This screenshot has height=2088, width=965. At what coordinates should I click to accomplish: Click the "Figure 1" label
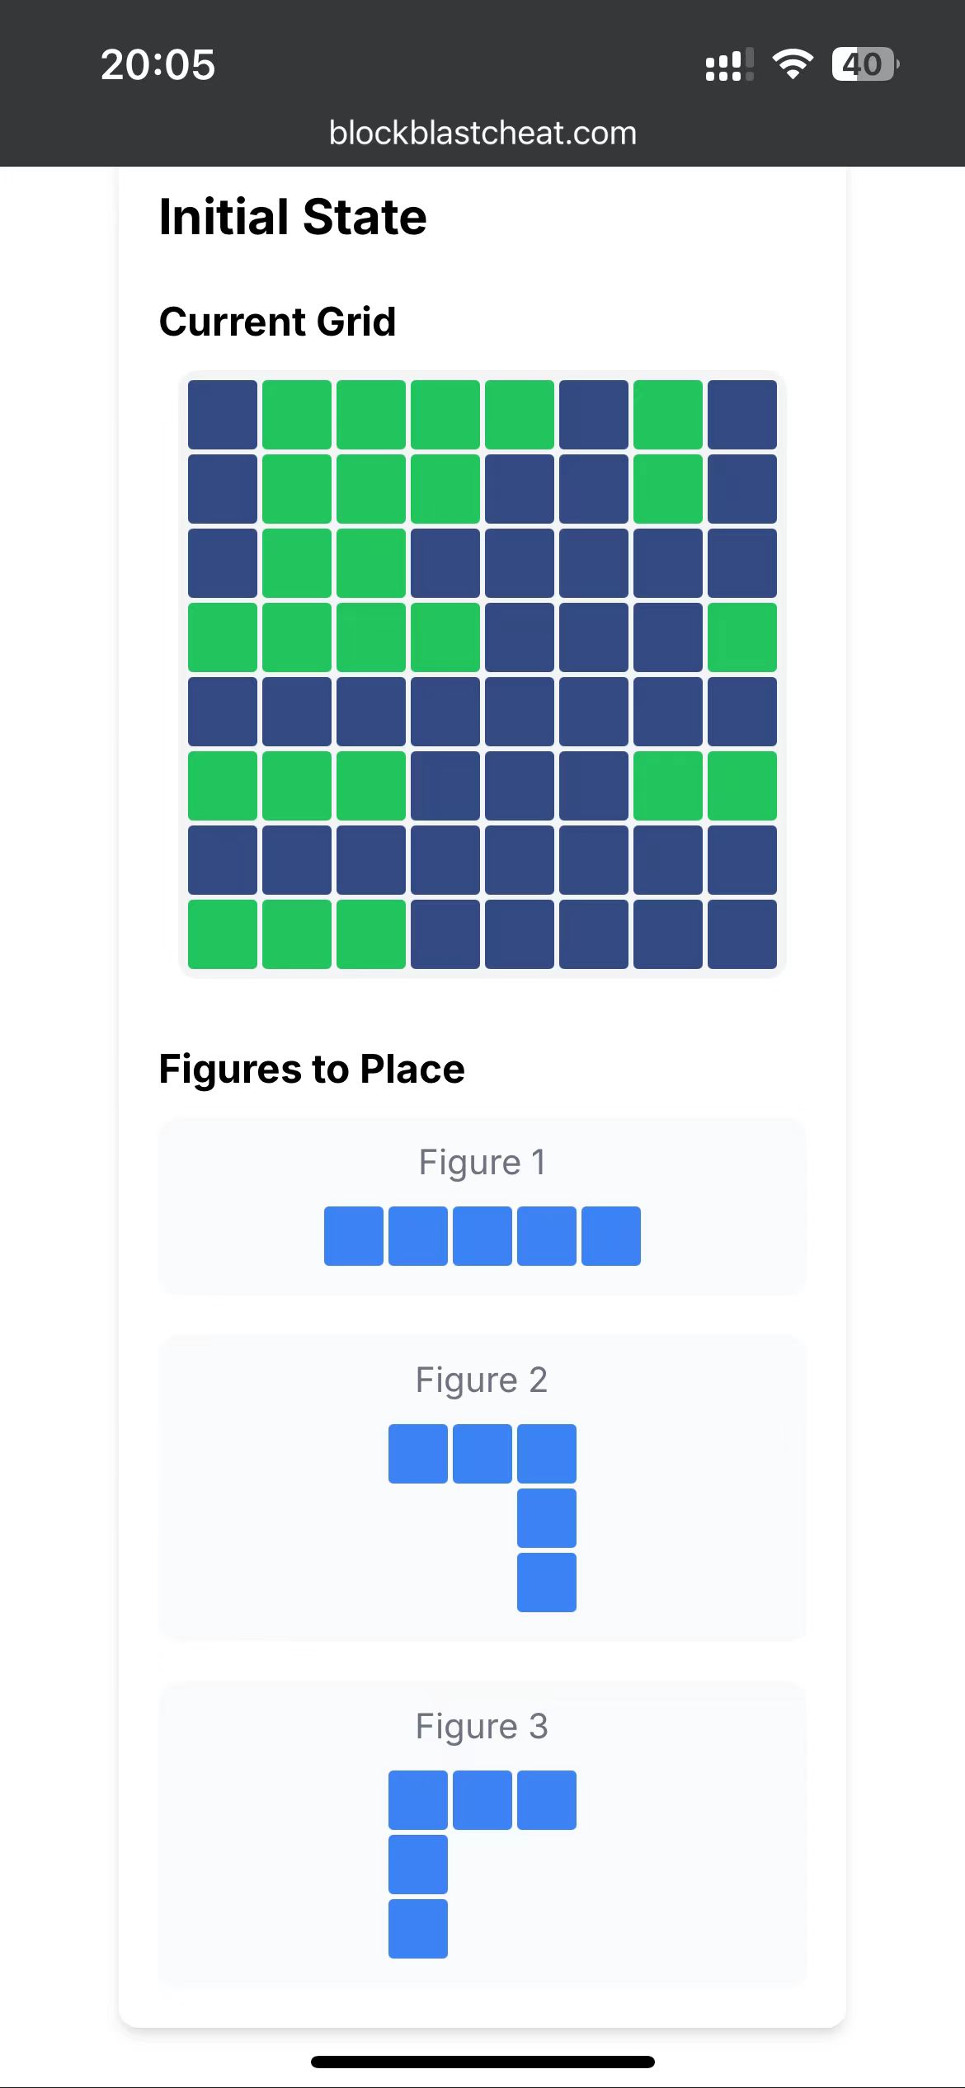482,1162
